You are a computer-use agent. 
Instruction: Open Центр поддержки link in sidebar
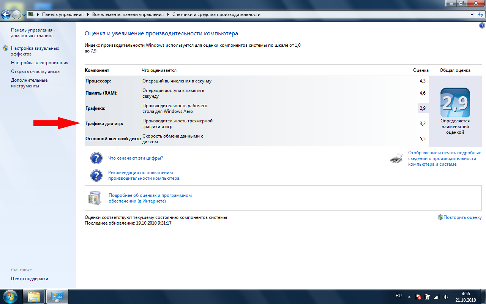(x=30, y=279)
